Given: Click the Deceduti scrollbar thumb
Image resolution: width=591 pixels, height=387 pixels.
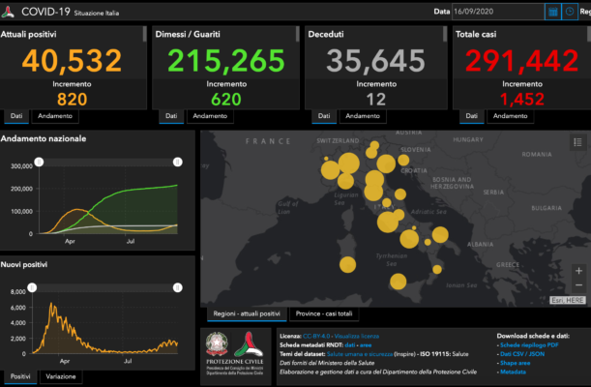Looking at the screenshot, I should click(445, 34).
